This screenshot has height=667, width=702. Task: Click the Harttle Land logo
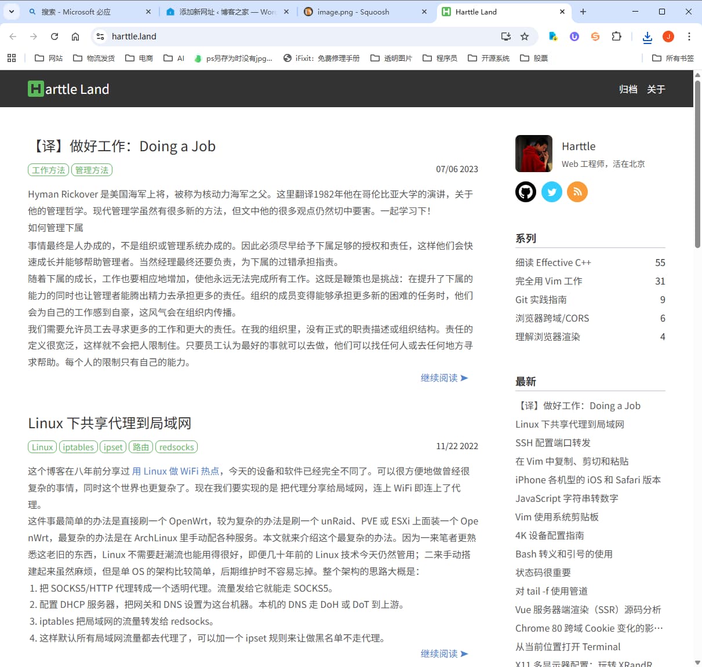click(68, 89)
